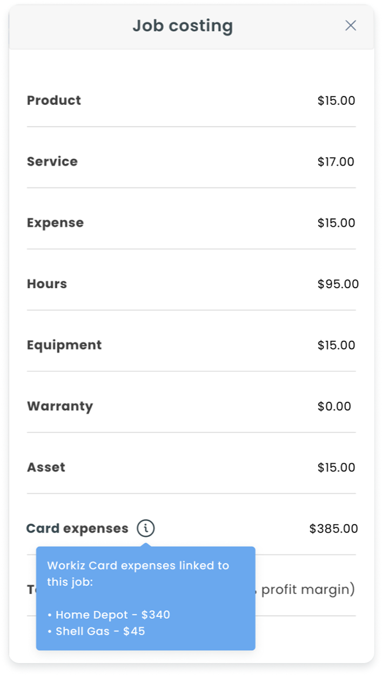Click the $17.00 Service amount
The image size is (383, 676).
336,161
